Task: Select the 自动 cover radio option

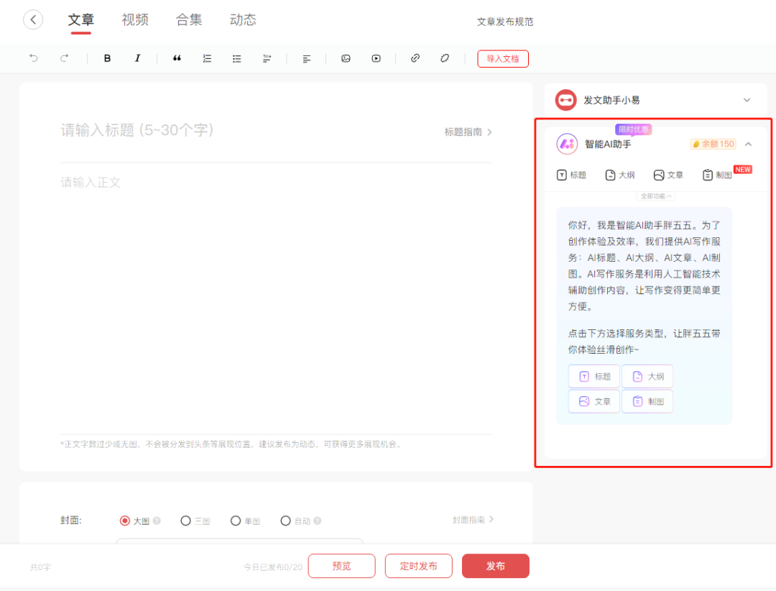Action: click(286, 521)
